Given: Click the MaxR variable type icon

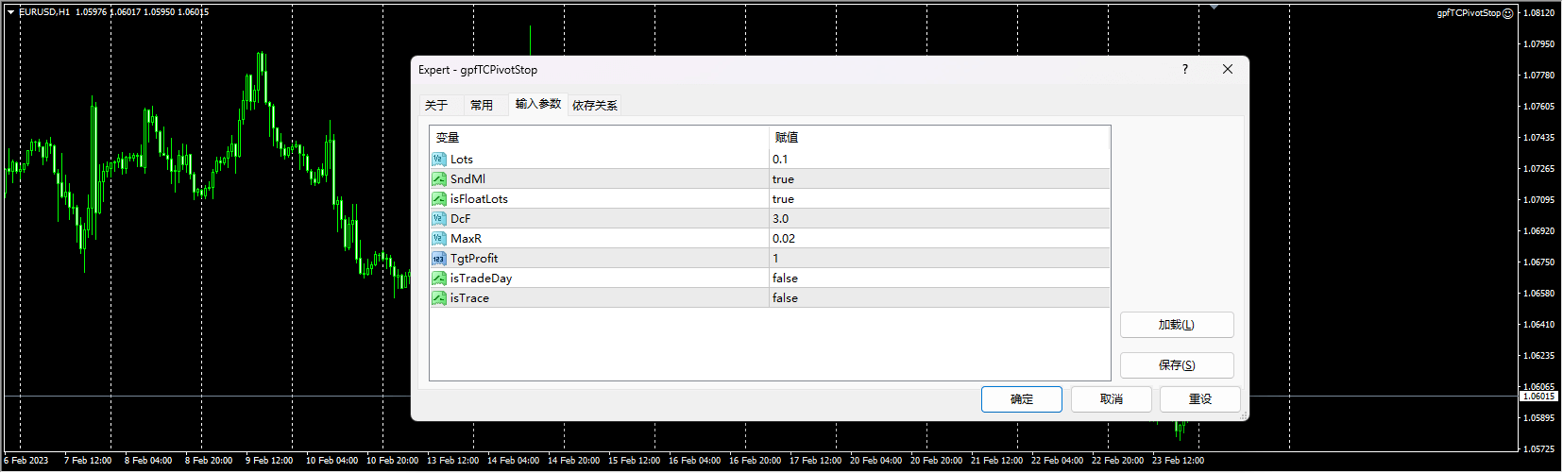Looking at the screenshot, I should (x=439, y=239).
